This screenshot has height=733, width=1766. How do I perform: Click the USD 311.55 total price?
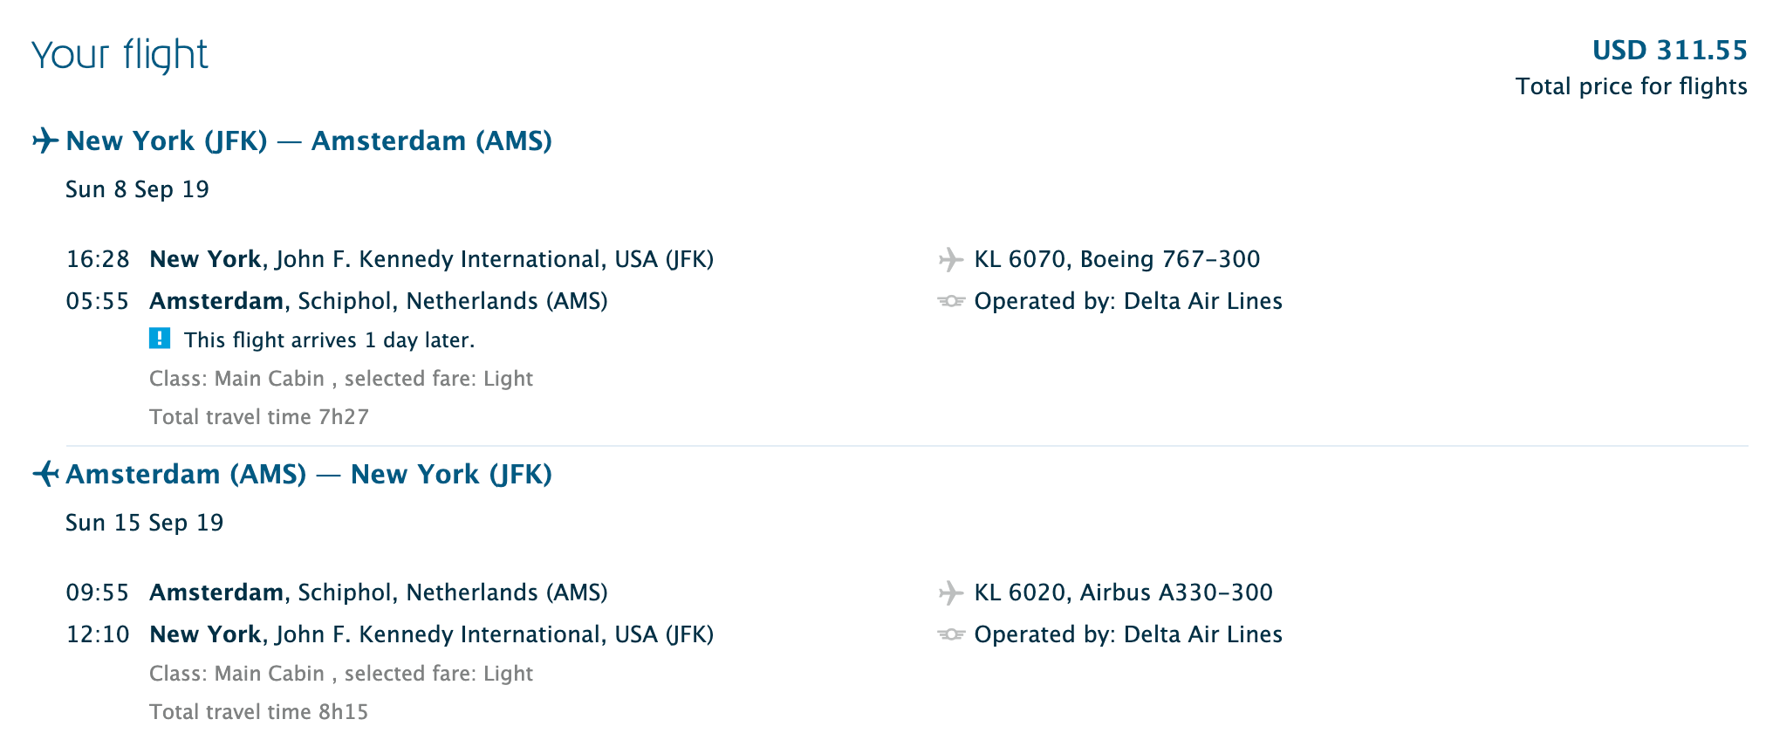pyautogui.click(x=1669, y=51)
